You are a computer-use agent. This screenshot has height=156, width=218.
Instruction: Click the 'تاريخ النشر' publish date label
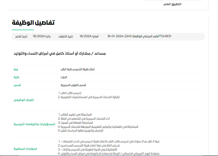21,36
